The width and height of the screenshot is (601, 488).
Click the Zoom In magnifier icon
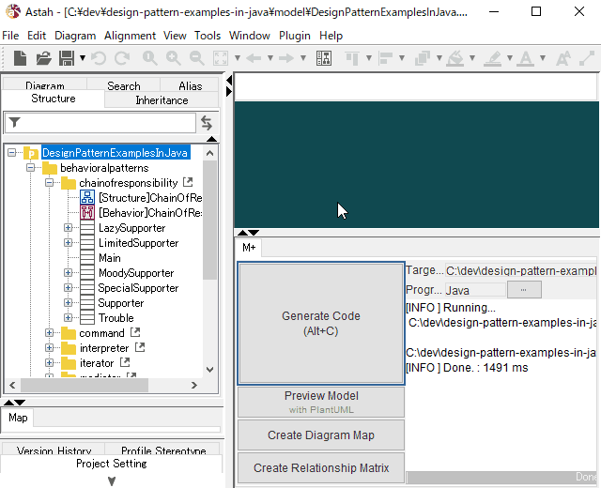click(173, 58)
